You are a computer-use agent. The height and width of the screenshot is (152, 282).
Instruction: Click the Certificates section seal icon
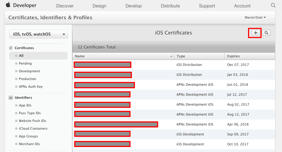pyautogui.click(x=11, y=48)
